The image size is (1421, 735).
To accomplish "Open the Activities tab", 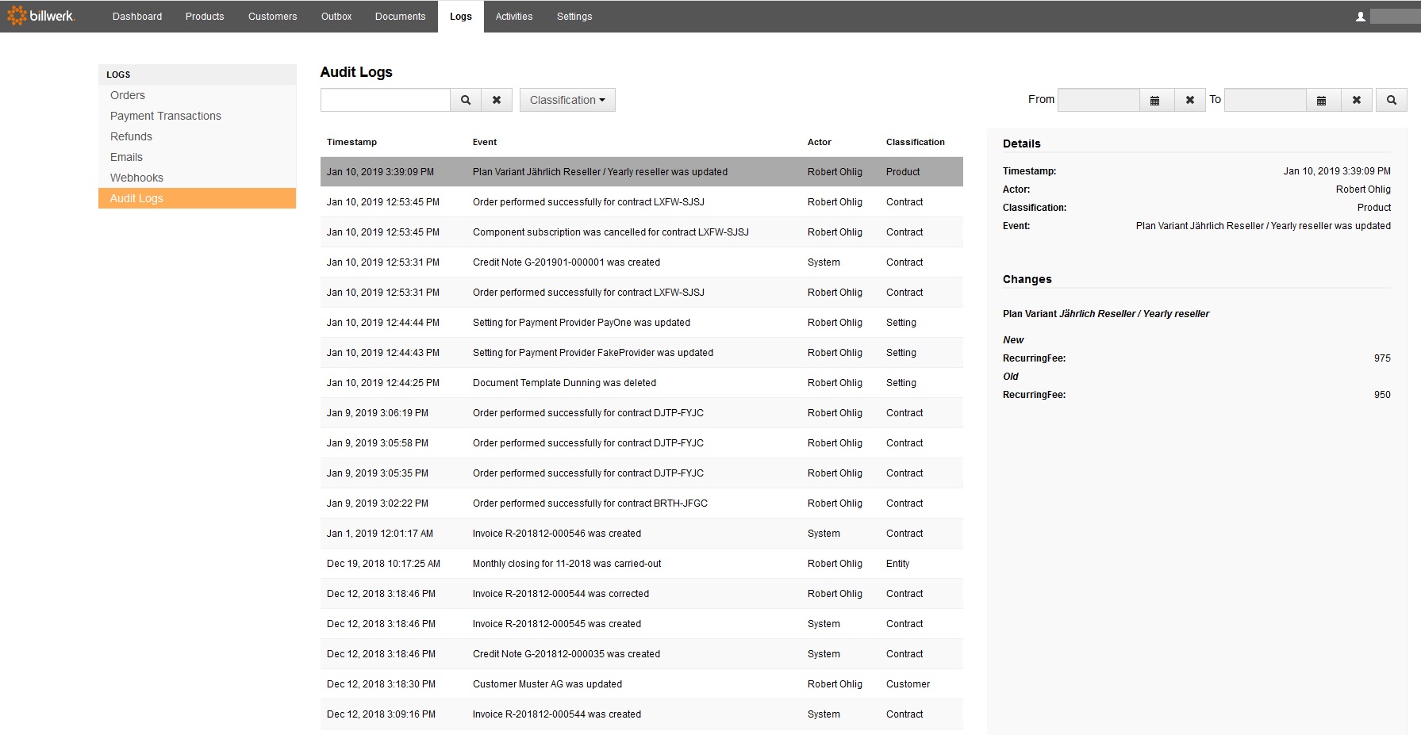I will pos(514,17).
